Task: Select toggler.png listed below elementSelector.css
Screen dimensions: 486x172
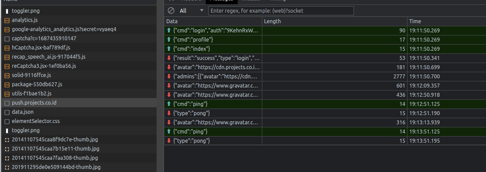Action: tap(79, 130)
